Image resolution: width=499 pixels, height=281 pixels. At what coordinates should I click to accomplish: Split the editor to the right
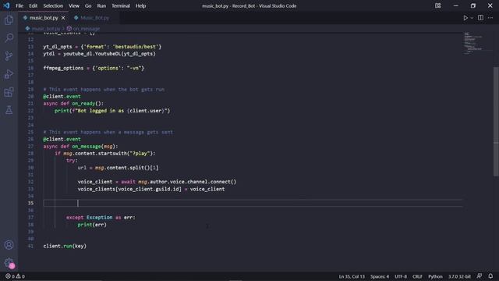pyautogui.click(x=480, y=18)
